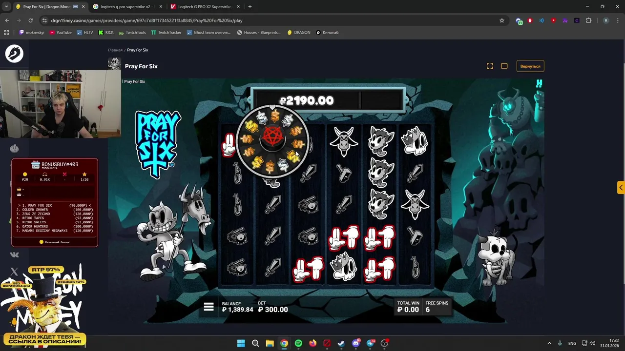Open Firefox from taskbar

[x=312, y=343]
